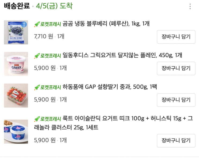Image resolution: width=199 pixels, height=158 pixels.
Task: Add strawberries to cart with 장바구니 담기
Action: (176, 100)
